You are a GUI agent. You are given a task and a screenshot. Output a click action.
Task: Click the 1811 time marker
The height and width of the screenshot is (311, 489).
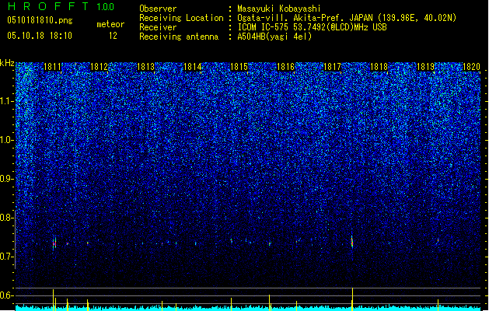pyautogui.click(x=52, y=67)
